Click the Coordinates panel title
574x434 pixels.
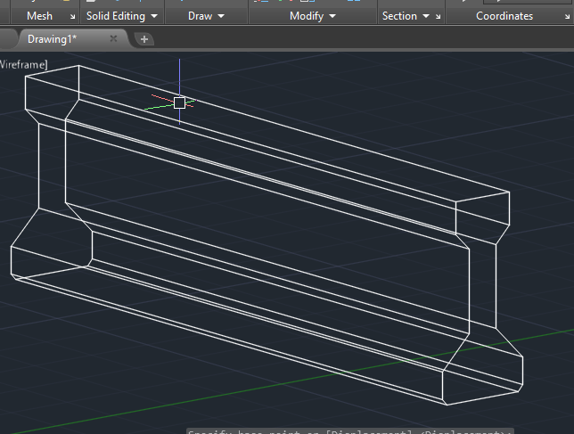504,16
